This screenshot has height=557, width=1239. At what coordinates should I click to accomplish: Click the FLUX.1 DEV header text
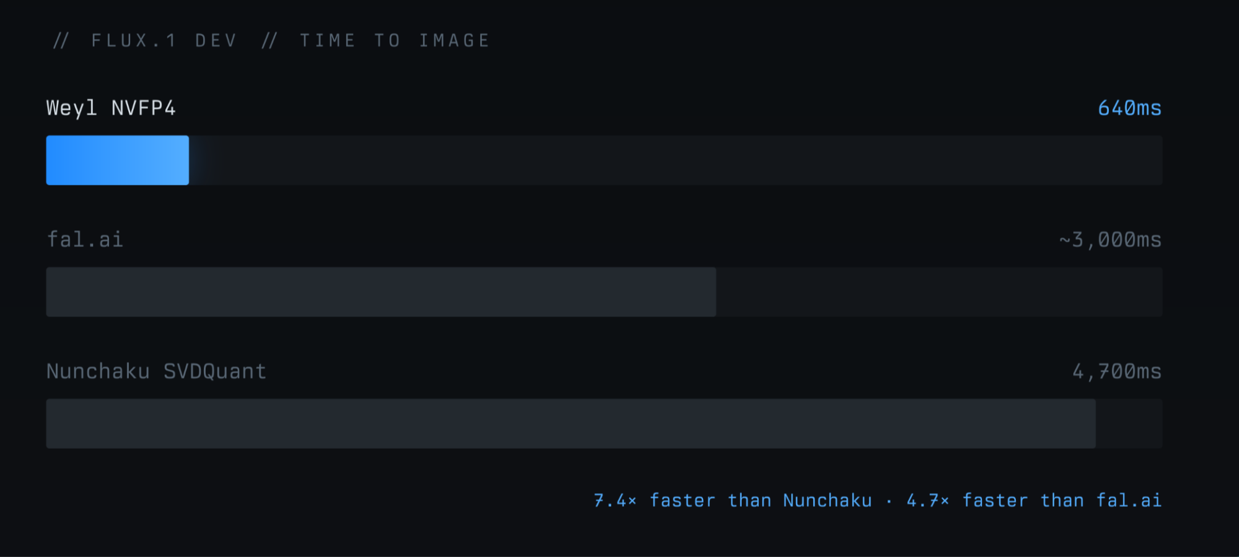pyautogui.click(x=164, y=41)
